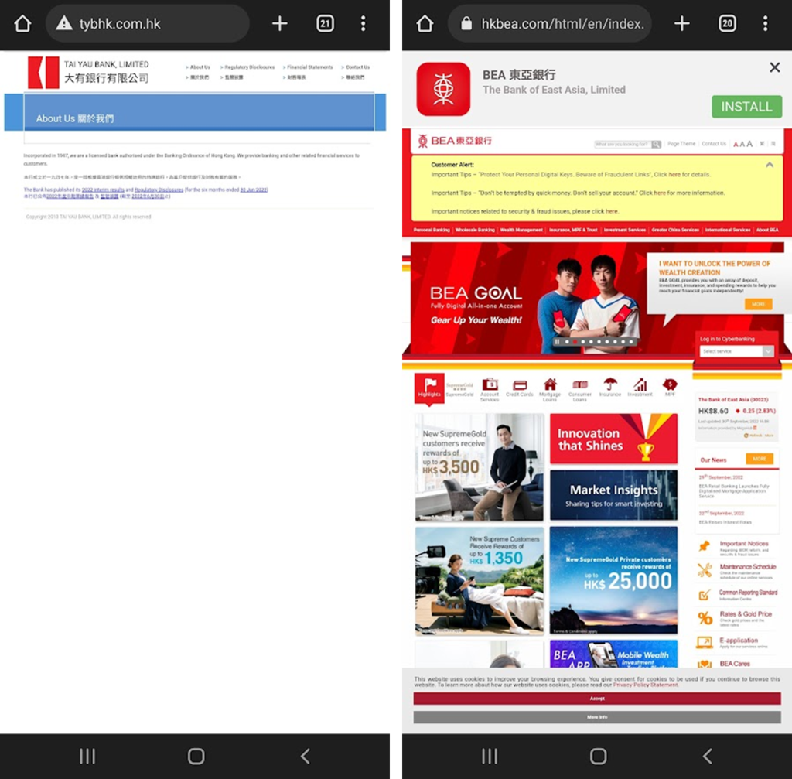792x779 pixels.
Task: Click the Rates & Gold Price percent icon
Action: [x=705, y=617]
